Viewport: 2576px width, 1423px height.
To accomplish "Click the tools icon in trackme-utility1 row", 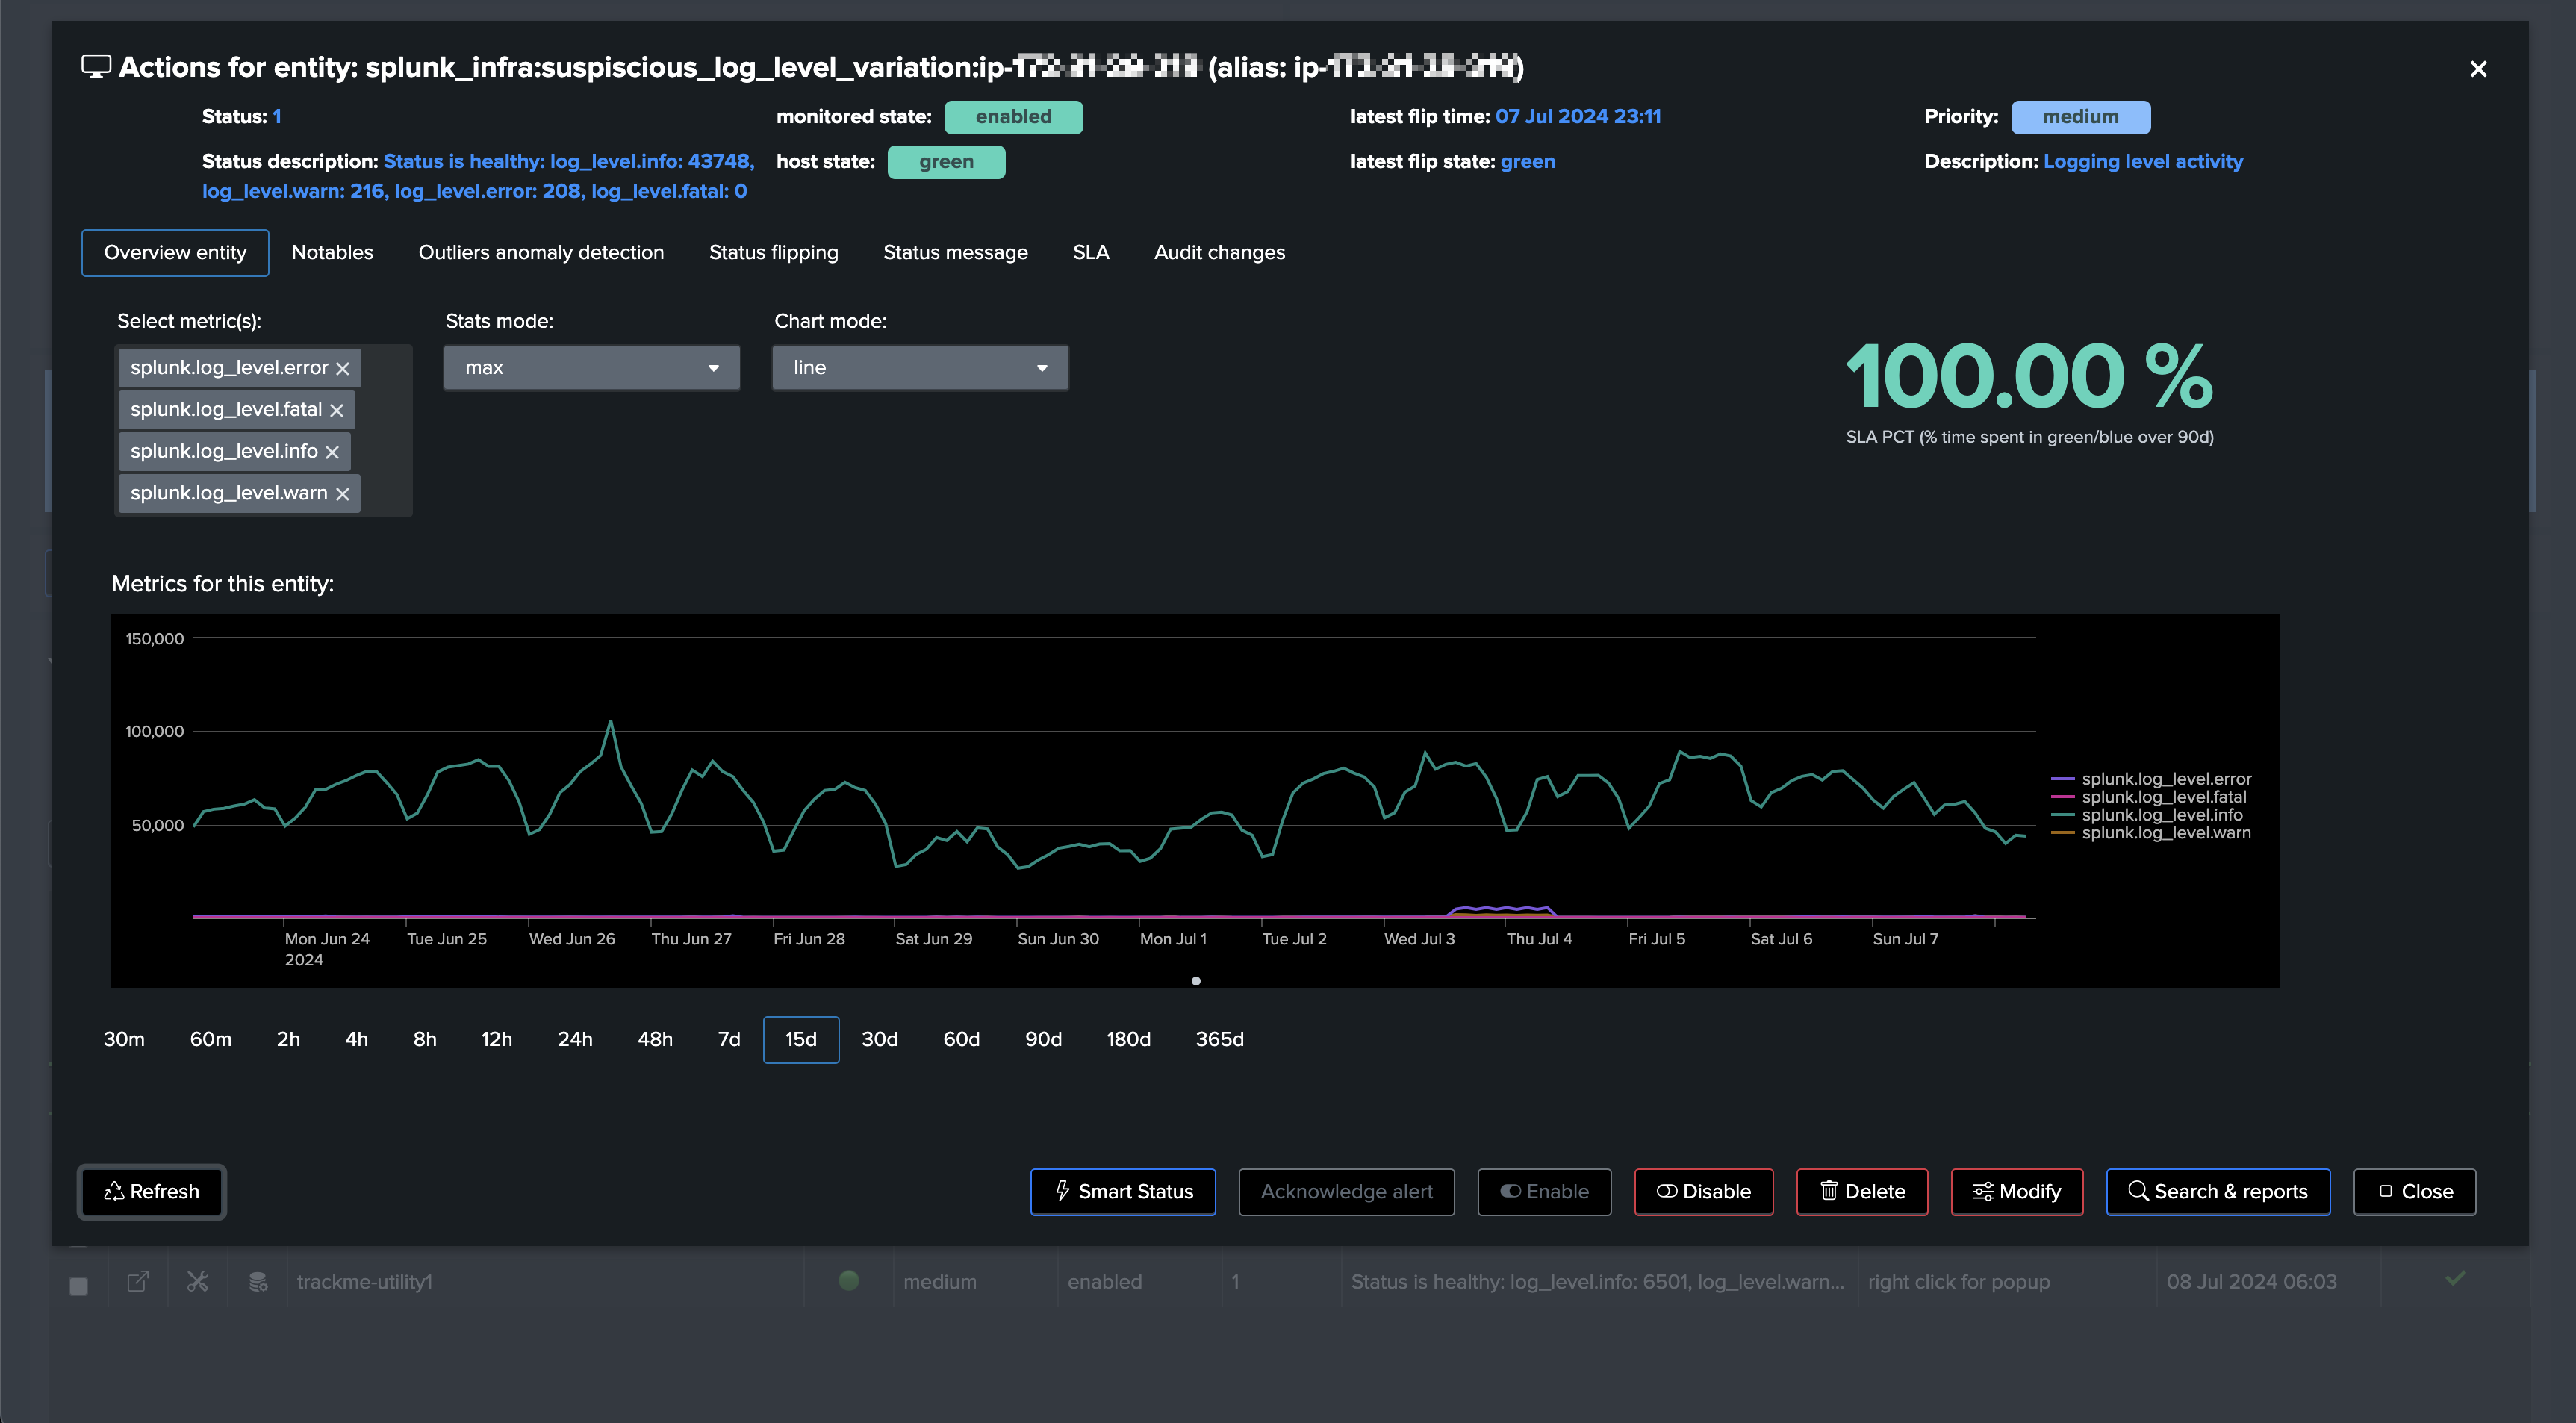I will [197, 1281].
